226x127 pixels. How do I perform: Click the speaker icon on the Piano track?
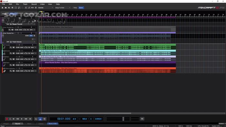click(x=14, y=65)
